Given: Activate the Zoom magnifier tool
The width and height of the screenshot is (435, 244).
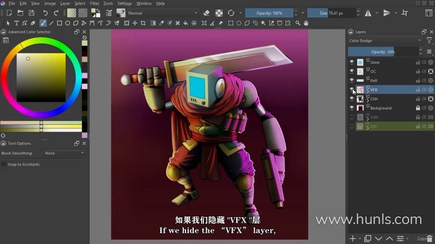Looking at the screenshot, I should [298, 23].
